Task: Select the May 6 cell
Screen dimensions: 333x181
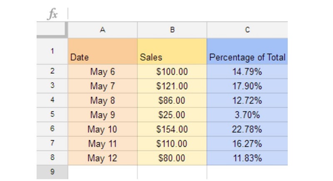Action: tap(102, 72)
